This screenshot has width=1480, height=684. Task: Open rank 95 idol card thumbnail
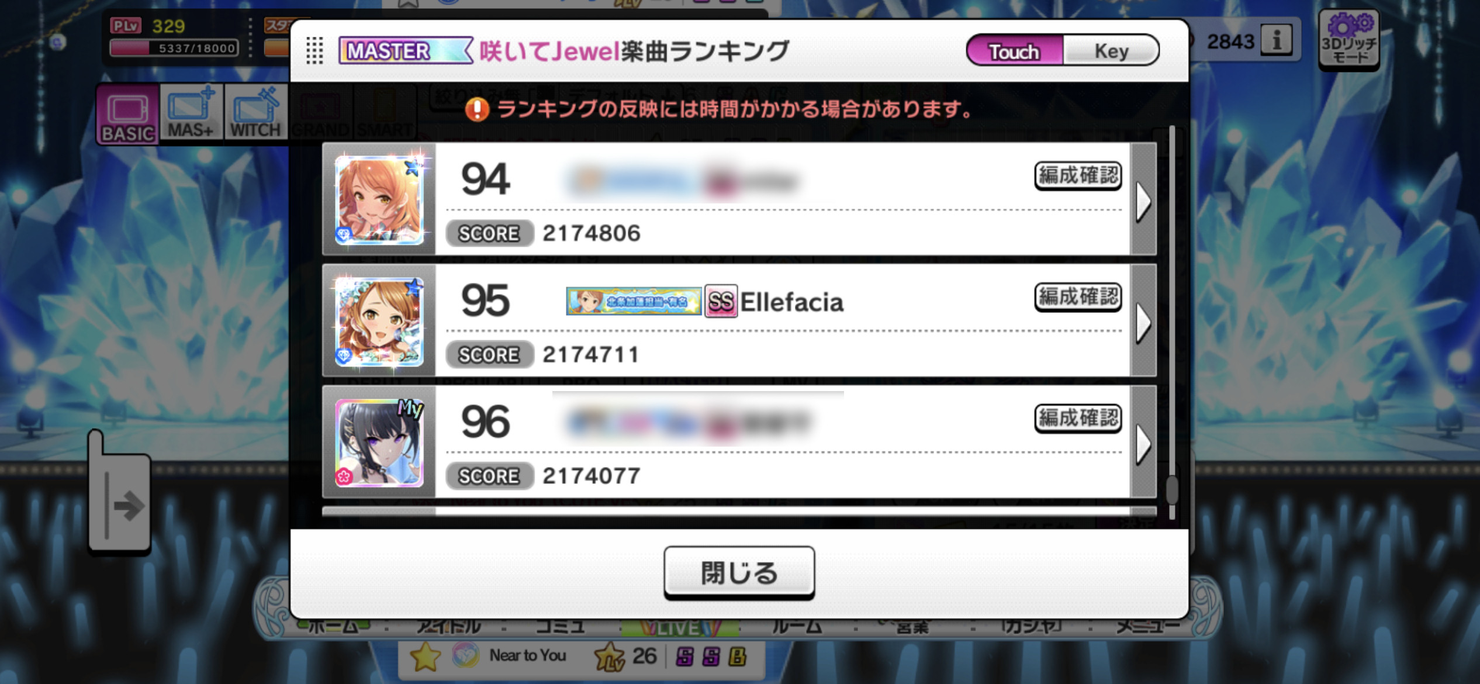pyautogui.click(x=379, y=322)
